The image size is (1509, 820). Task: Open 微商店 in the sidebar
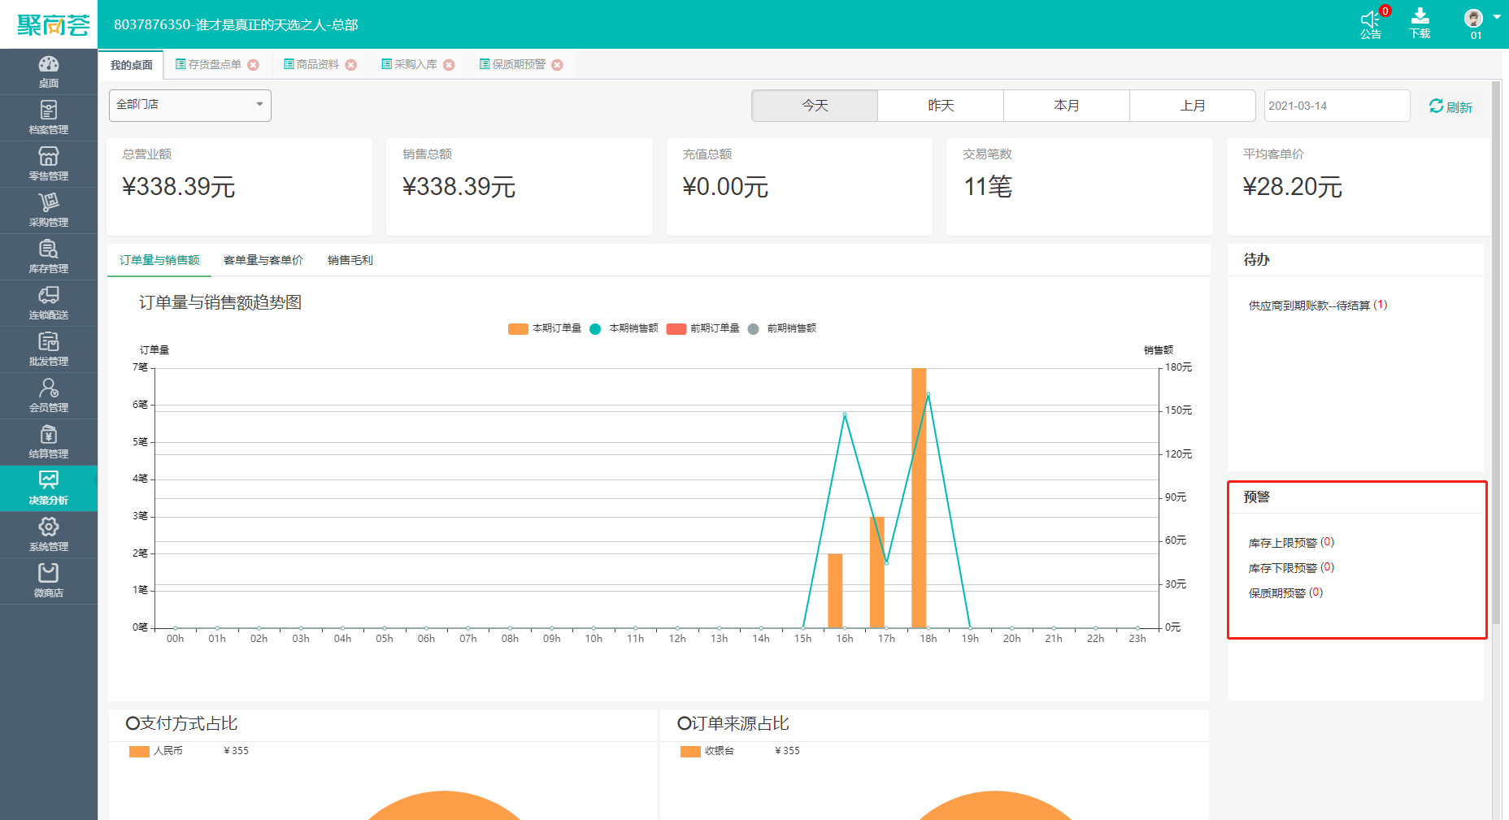(x=49, y=581)
